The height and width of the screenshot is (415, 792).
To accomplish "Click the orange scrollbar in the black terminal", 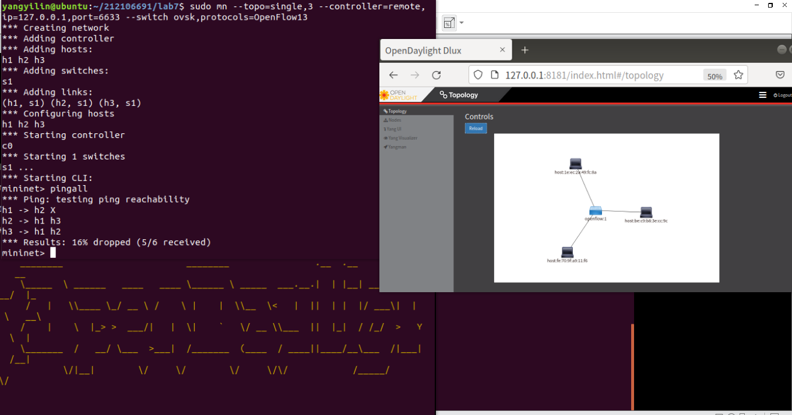I will click(632, 367).
